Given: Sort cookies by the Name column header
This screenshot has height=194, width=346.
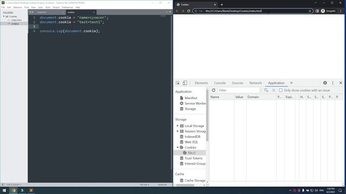Looking at the screenshot, I should [x=222, y=97].
